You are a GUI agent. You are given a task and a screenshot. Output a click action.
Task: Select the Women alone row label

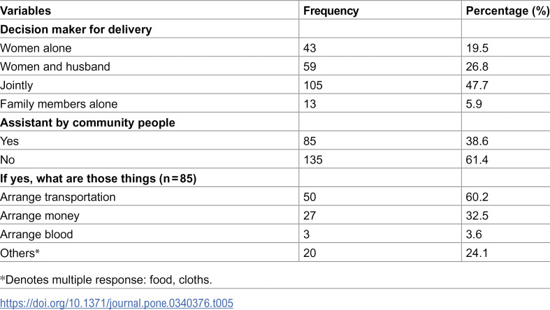(36, 48)
